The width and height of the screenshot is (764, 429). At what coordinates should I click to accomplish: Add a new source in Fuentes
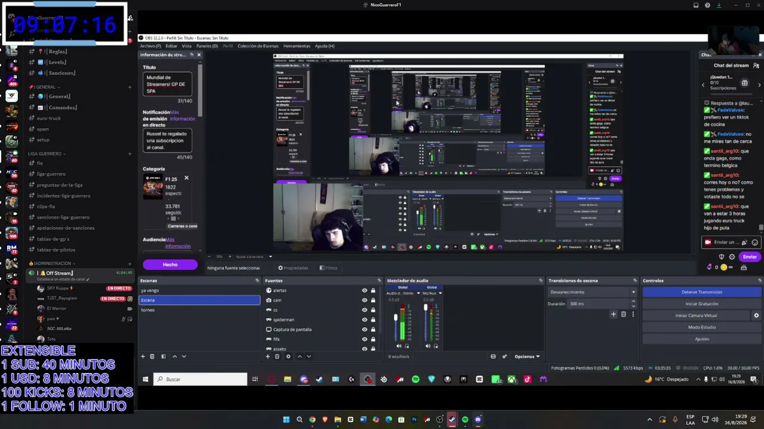point(267,356)
